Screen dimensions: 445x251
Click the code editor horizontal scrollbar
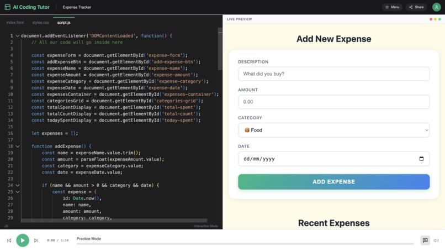(x=114, y=221)
